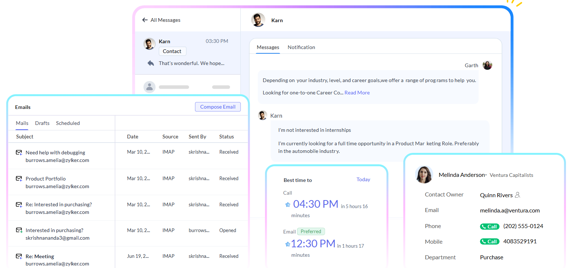Viewport: 570px width, 268px height.
Task: Click the melinda.a@ventura.com email
Action: (510, 210)
